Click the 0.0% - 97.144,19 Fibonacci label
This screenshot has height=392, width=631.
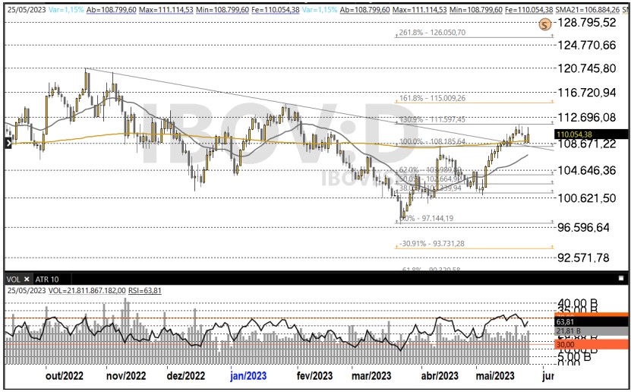pos(427,219)
